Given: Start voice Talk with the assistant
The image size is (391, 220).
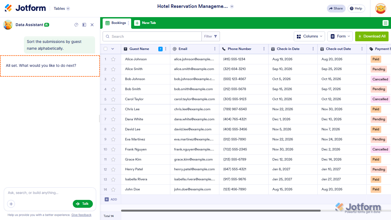Looking at the screenshot, I should [83, 204].
